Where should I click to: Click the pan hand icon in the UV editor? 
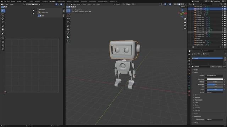(34, 14)
